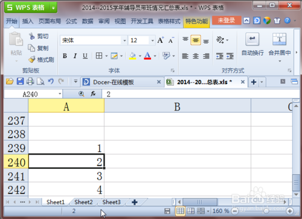302x219 pixels.
Task: Increase font size with large A
Action: (161, 40)
